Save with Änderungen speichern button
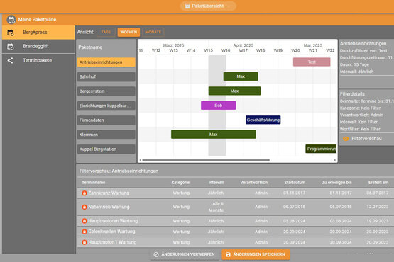 256,254
